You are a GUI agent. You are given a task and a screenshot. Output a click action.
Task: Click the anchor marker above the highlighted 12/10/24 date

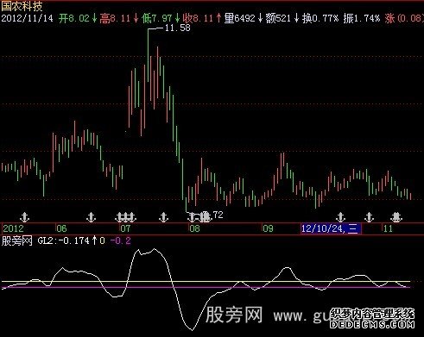point(340,217)
